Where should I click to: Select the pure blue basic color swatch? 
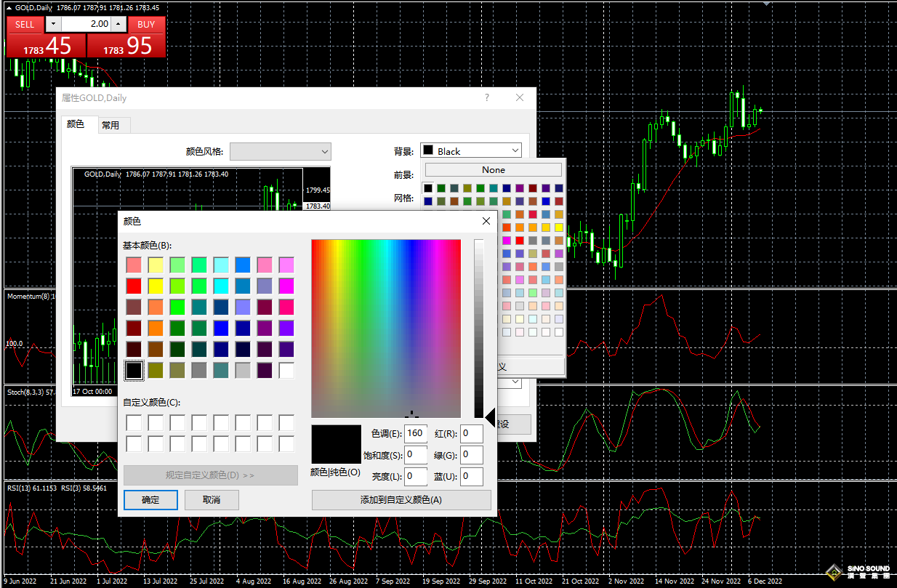click(x=221, y=328)
